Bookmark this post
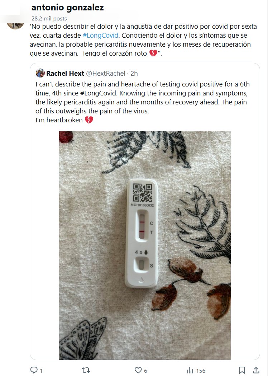 (x=242, y=370)
